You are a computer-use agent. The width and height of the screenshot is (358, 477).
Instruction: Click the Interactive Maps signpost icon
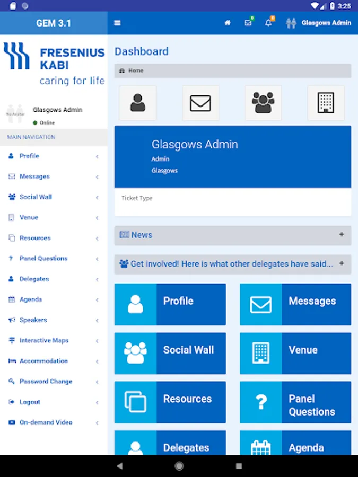pos(12,340)
